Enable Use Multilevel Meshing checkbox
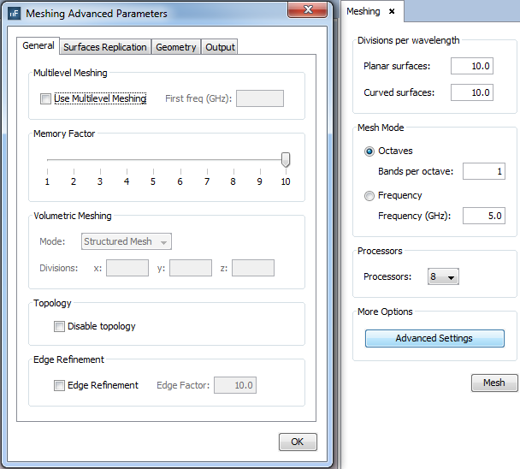Image resolution: width=520 pixels, height=469 pixels. click(46, 98)
